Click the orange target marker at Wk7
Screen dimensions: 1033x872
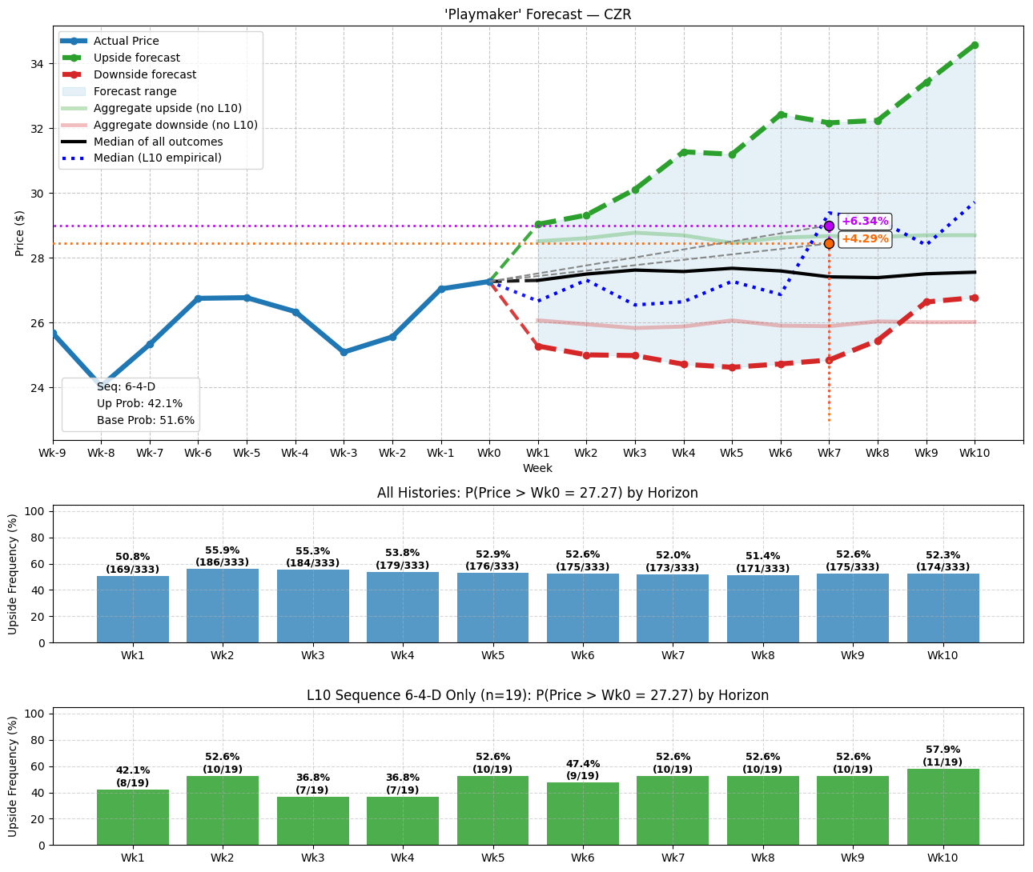tap(829, 243)
